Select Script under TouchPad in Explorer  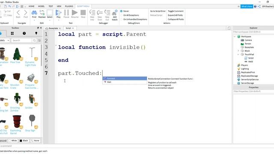click(251, 58)
